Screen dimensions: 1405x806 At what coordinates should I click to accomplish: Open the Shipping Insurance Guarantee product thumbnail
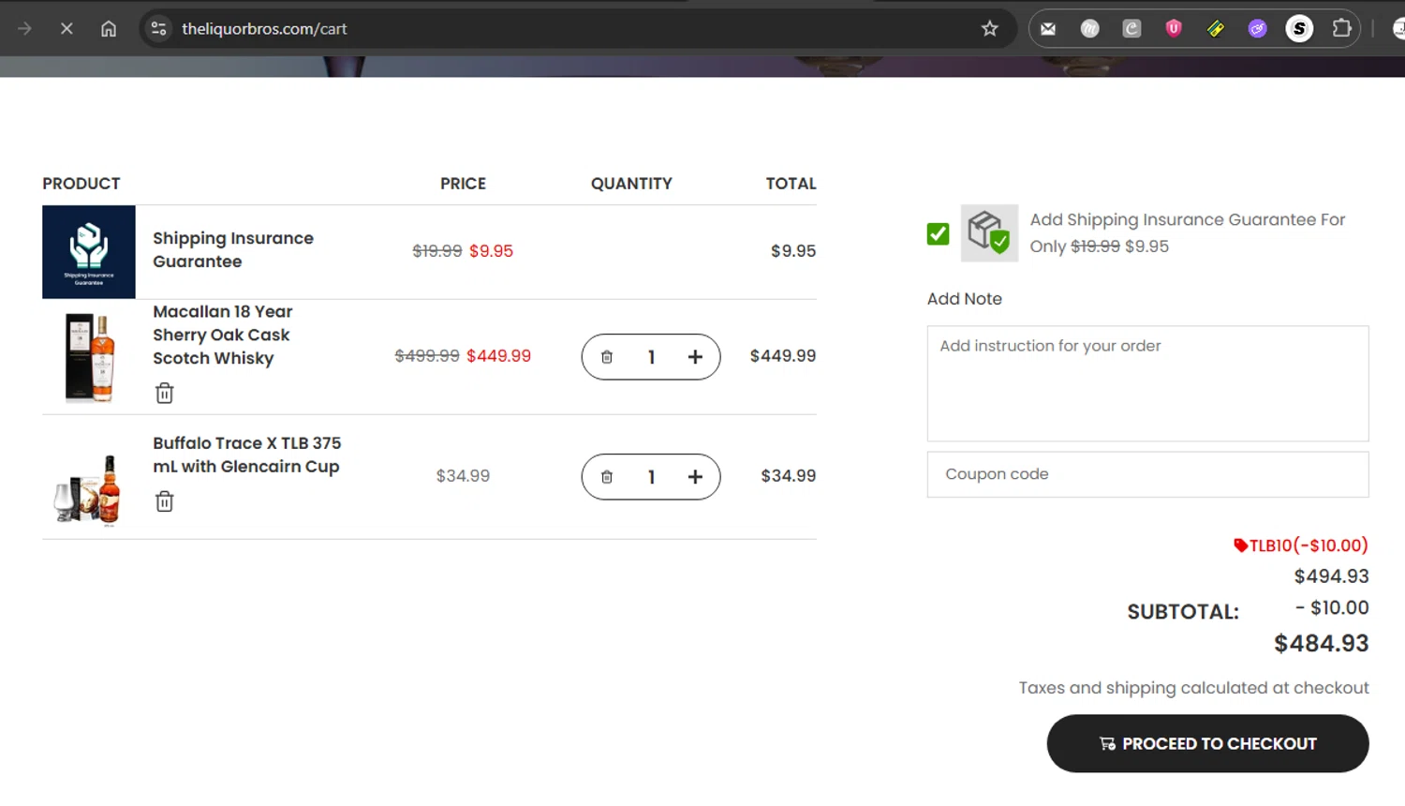tap(89, 251)
